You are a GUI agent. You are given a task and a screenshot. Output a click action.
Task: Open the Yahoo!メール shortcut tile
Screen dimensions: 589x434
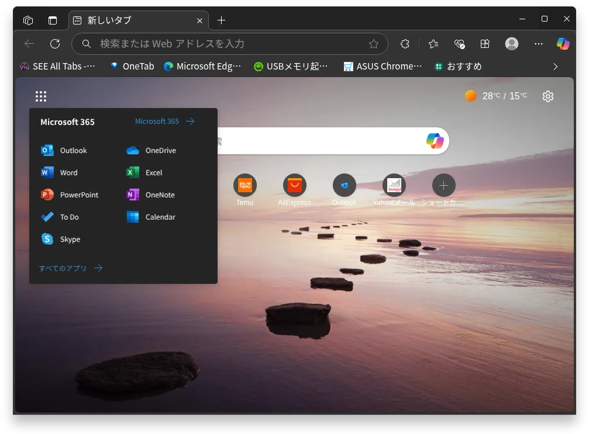394,190
